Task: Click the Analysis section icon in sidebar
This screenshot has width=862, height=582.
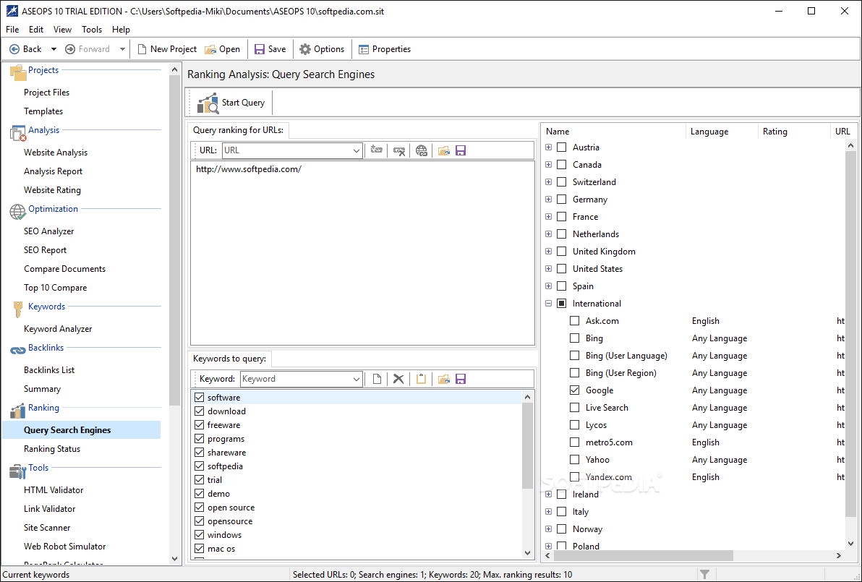Action: [x=18, y=132]
